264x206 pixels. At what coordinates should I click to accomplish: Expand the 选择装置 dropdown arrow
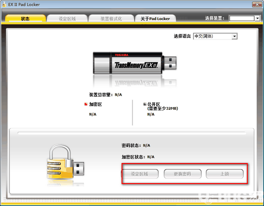(257, 18)
